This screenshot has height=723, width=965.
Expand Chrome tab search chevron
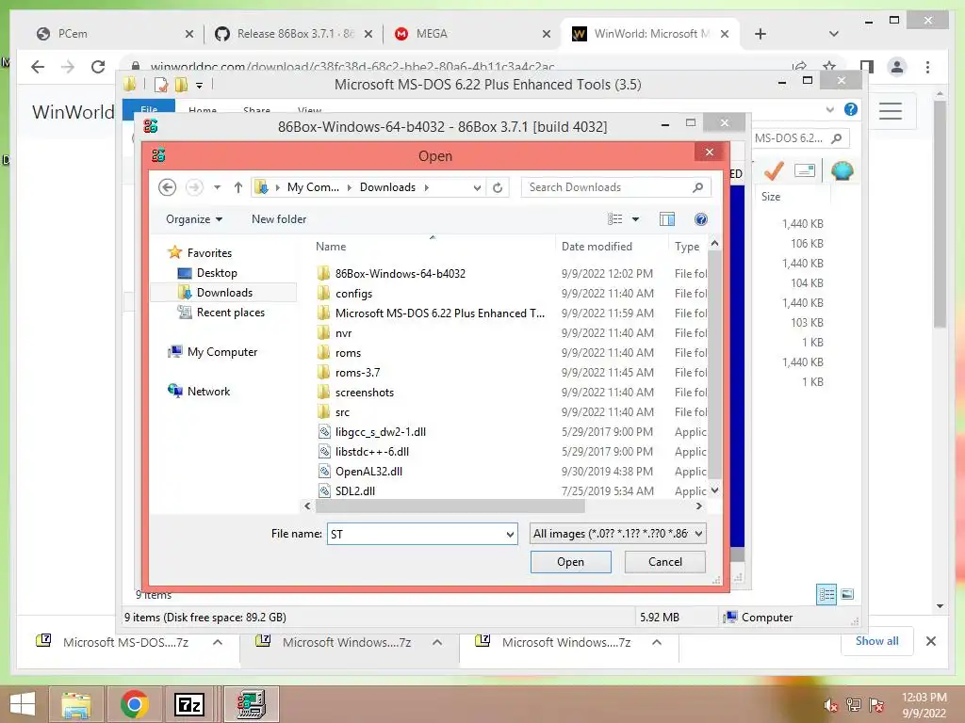pos(834,34)
